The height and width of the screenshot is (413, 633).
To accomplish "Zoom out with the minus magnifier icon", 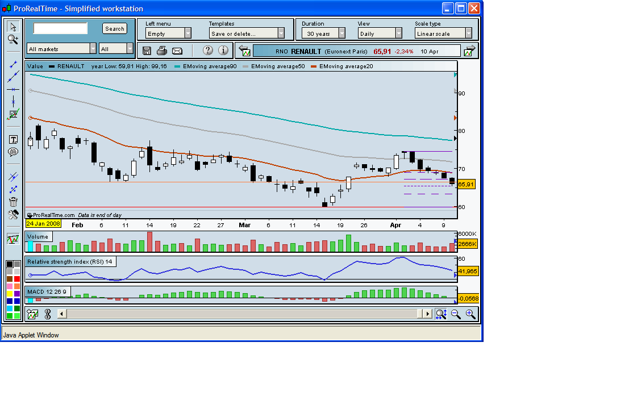I will (456, 314).
